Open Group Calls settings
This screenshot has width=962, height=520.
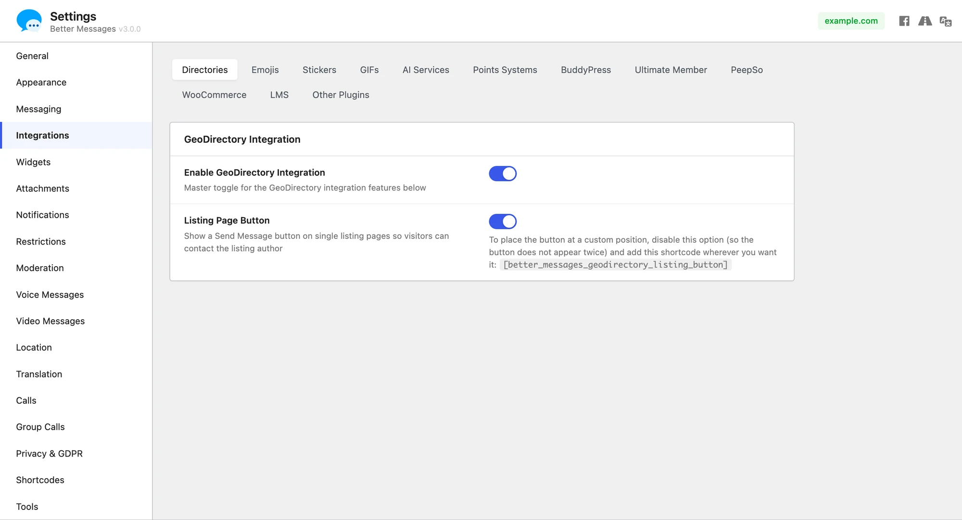click(76, 427)
